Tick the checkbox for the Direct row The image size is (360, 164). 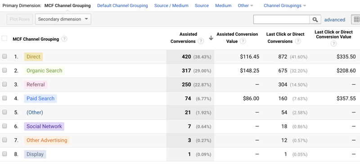click(4, 56)
